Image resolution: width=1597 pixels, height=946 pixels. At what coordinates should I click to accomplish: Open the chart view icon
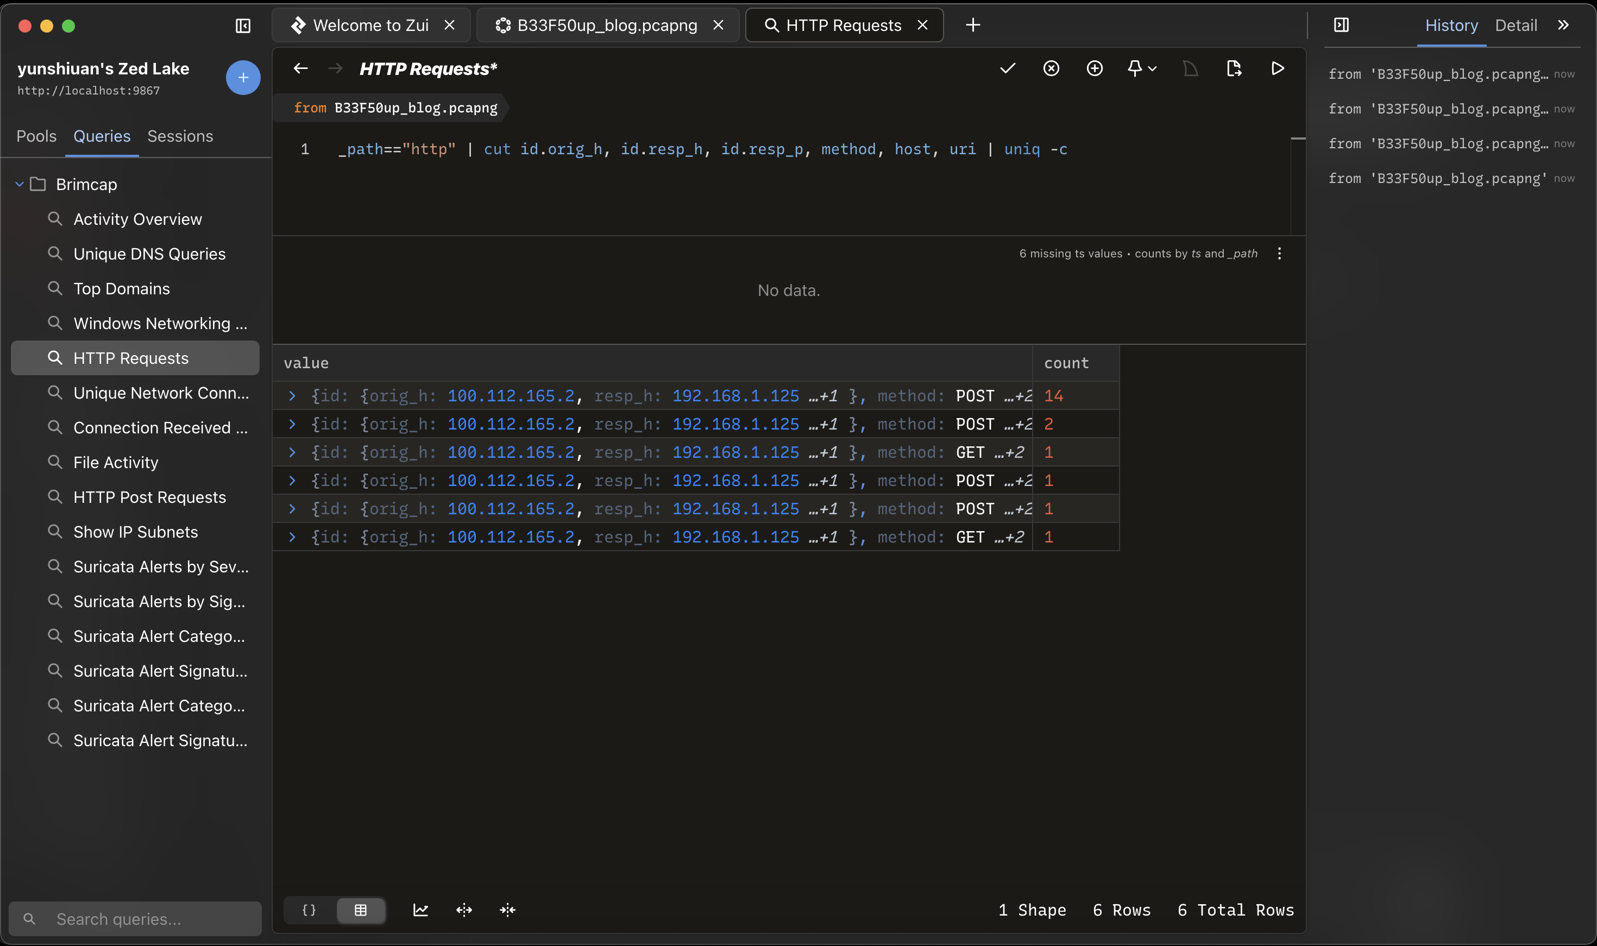coord(421,910)
